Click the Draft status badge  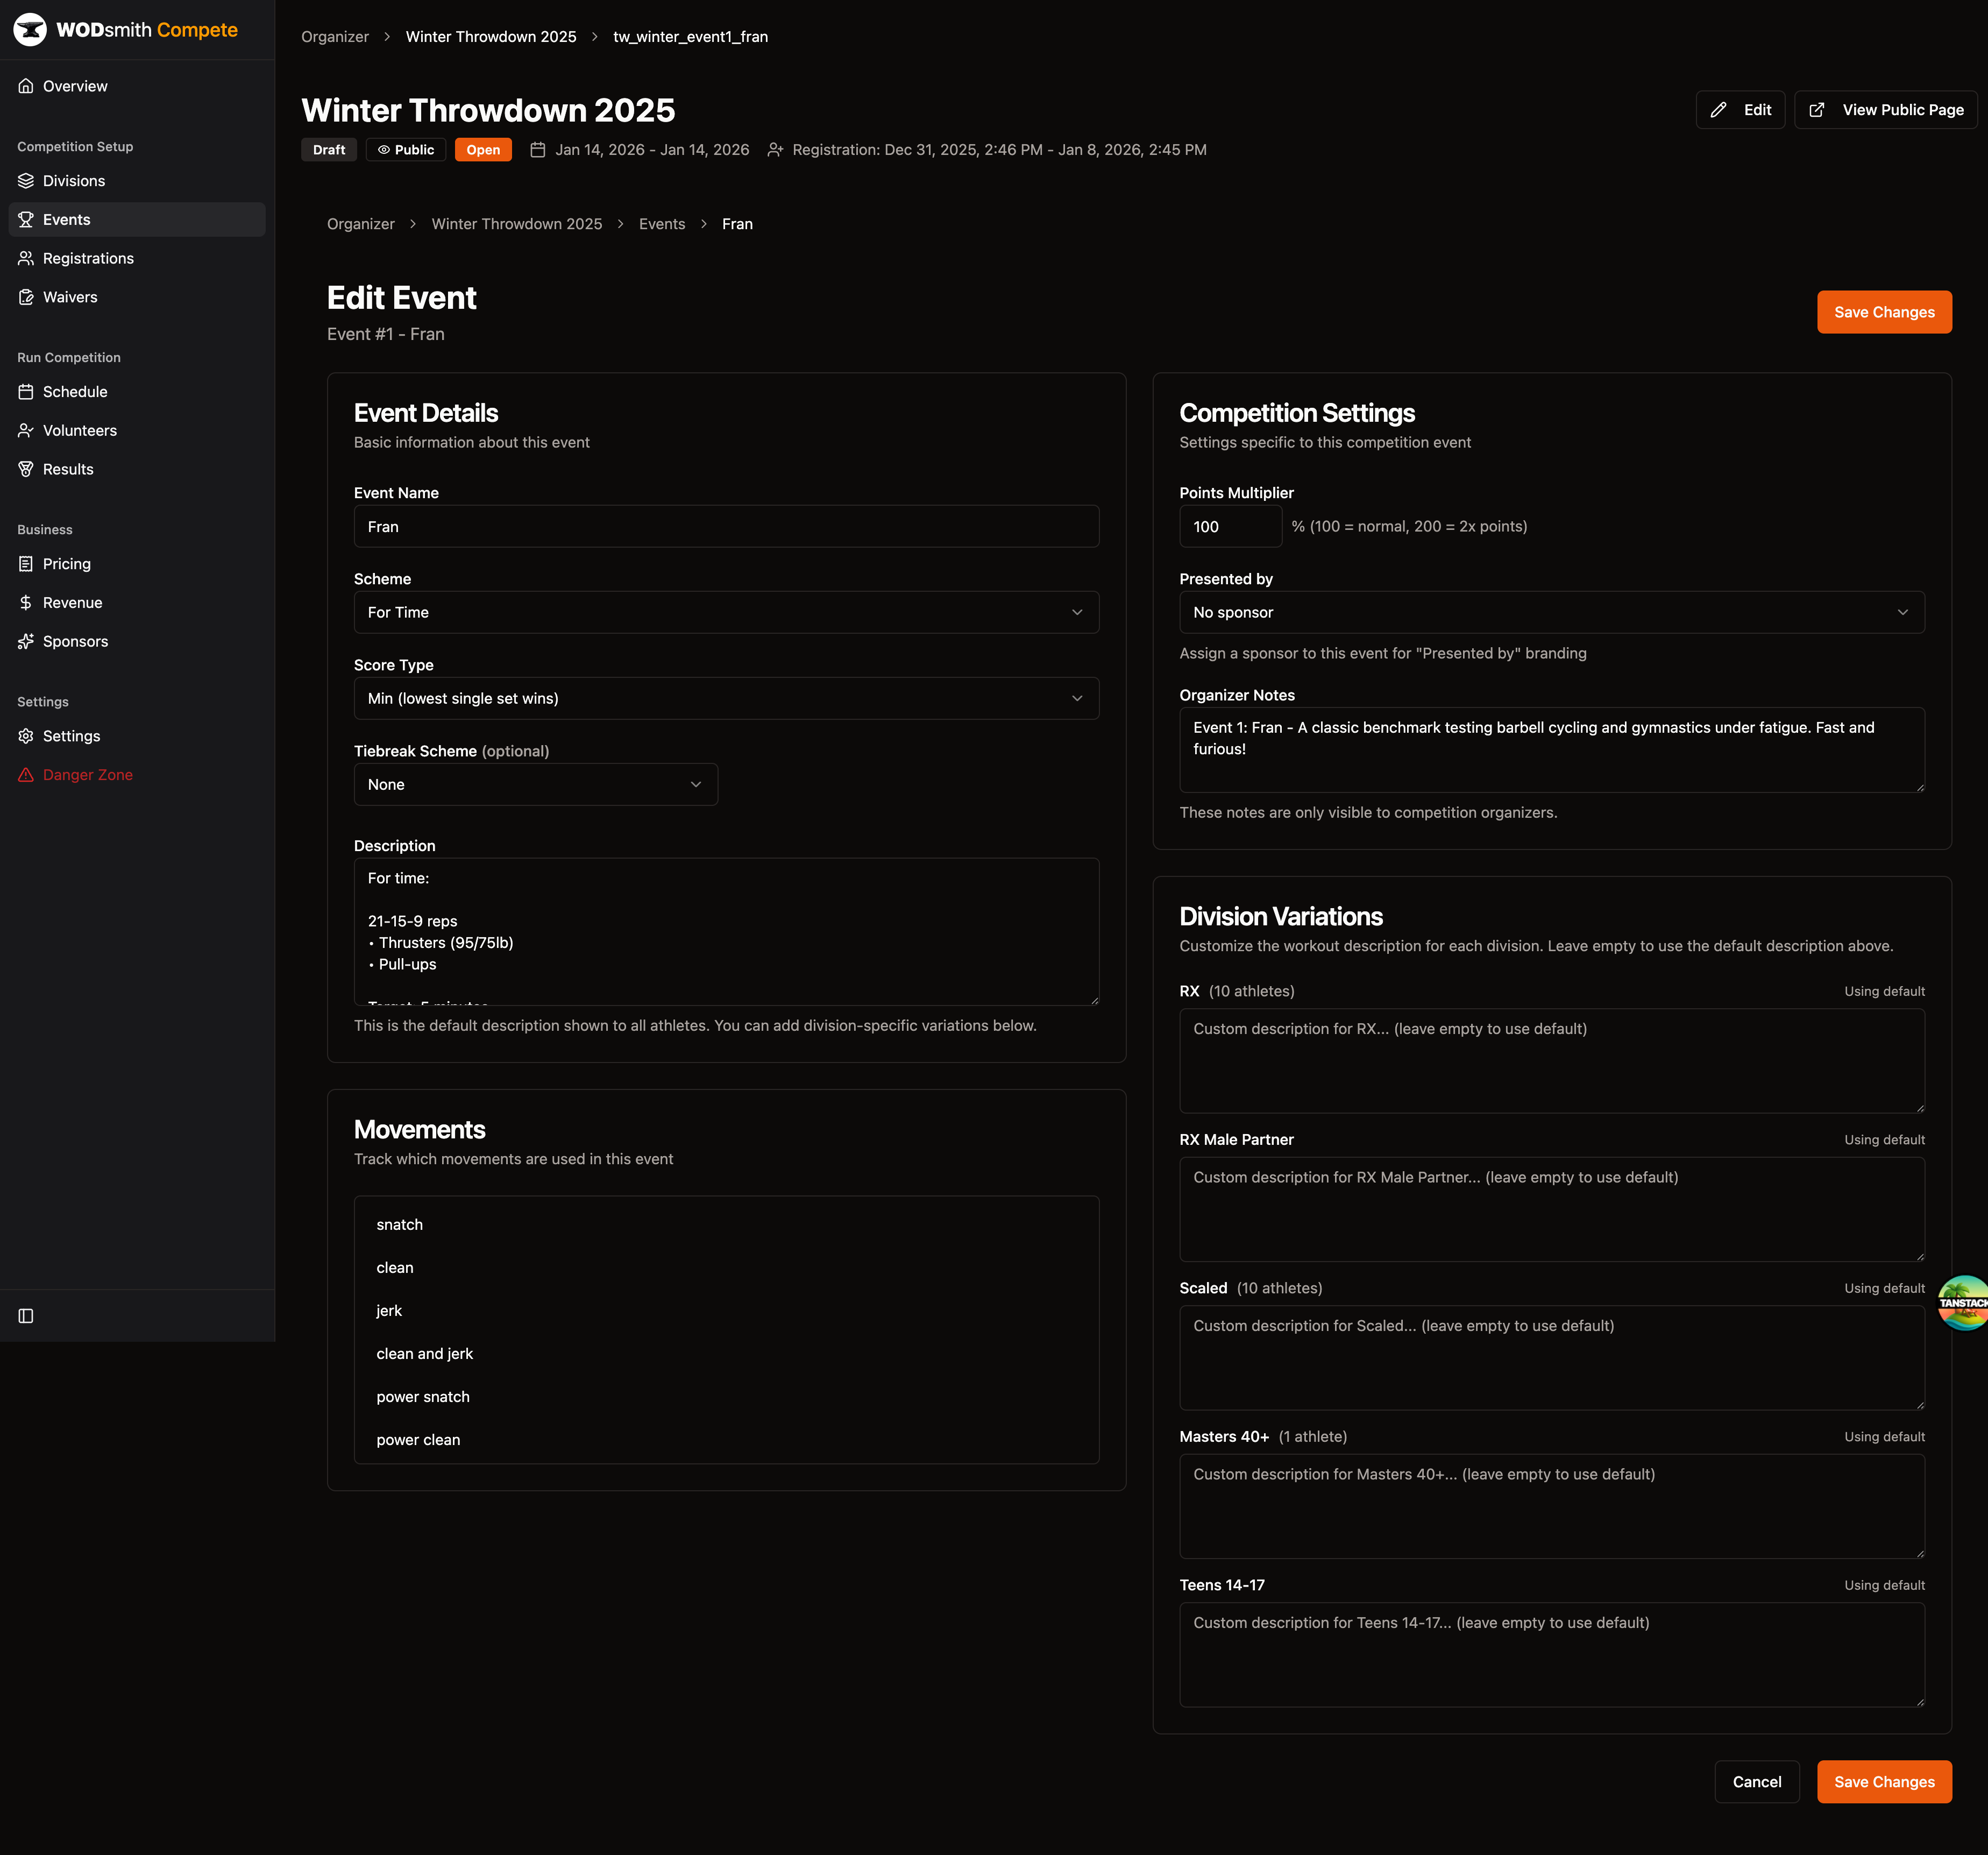329,150
